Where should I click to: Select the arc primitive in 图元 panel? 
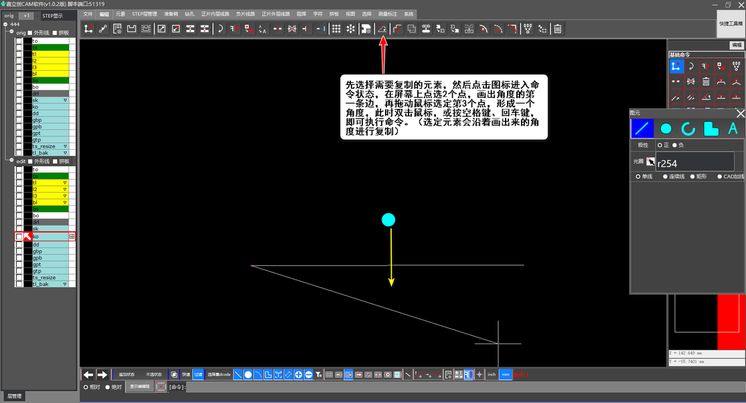688,128
